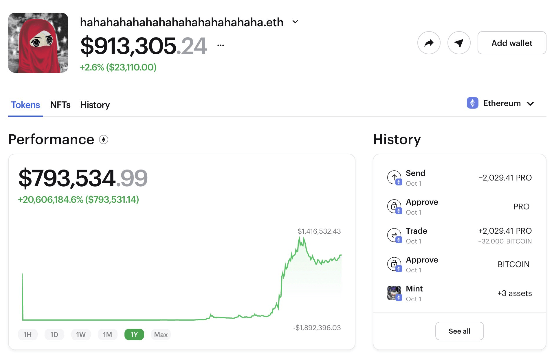Click the +2.6% ($23,110.00) change text

[118, 67]
